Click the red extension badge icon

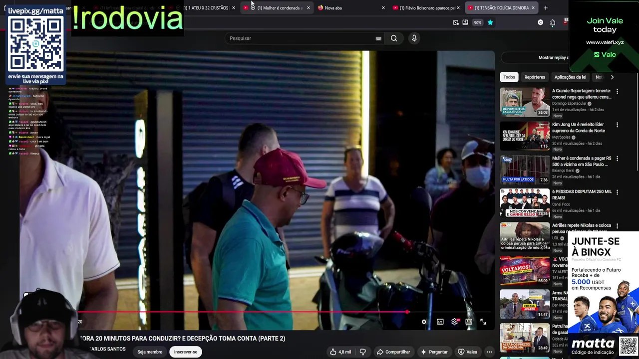click(566, 21)
